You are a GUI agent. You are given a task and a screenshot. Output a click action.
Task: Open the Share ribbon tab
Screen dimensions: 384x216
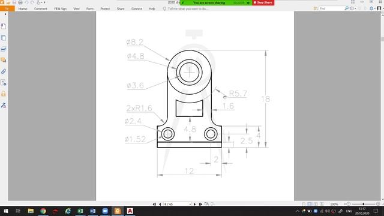click(121, 8)
